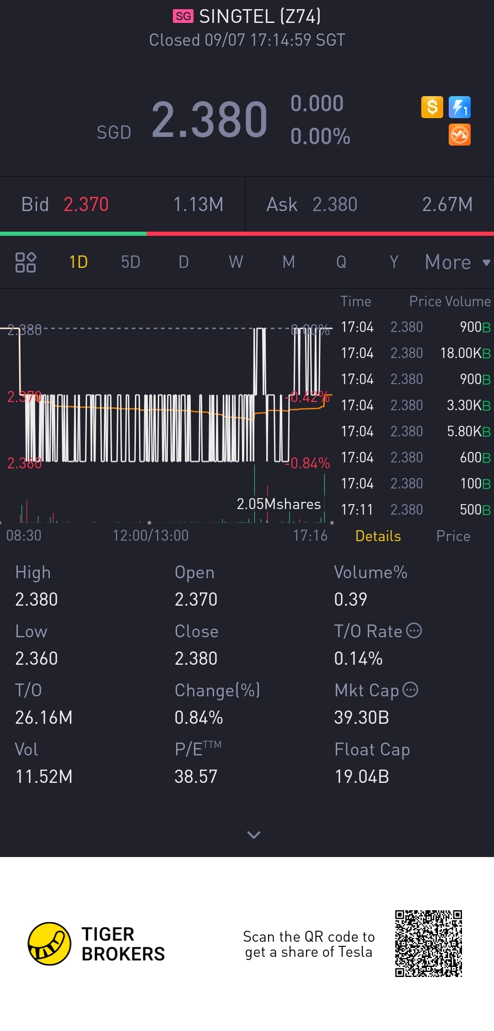Expand more stock details with the down chevron

coord(253,835)
